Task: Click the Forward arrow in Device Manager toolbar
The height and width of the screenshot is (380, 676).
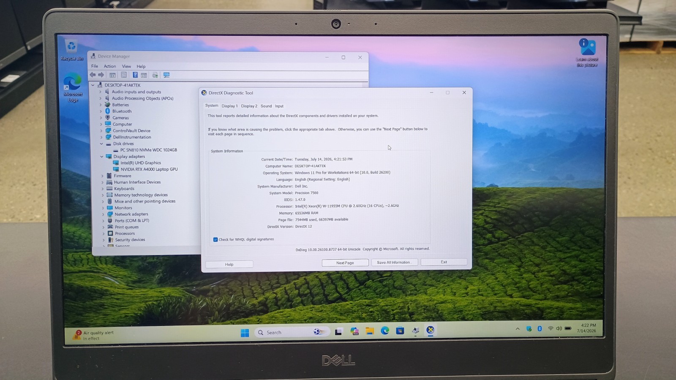Action: pos(101,75)
